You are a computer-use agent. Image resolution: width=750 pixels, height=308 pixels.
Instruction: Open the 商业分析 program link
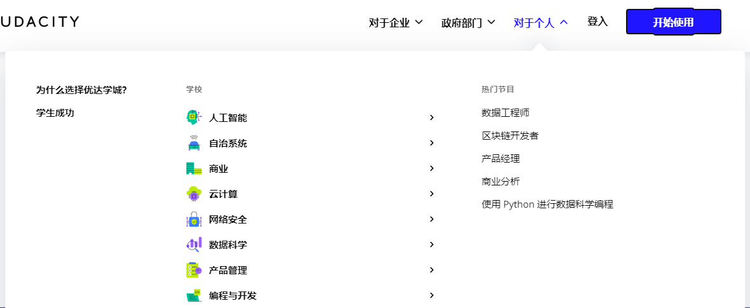(501, 182)
